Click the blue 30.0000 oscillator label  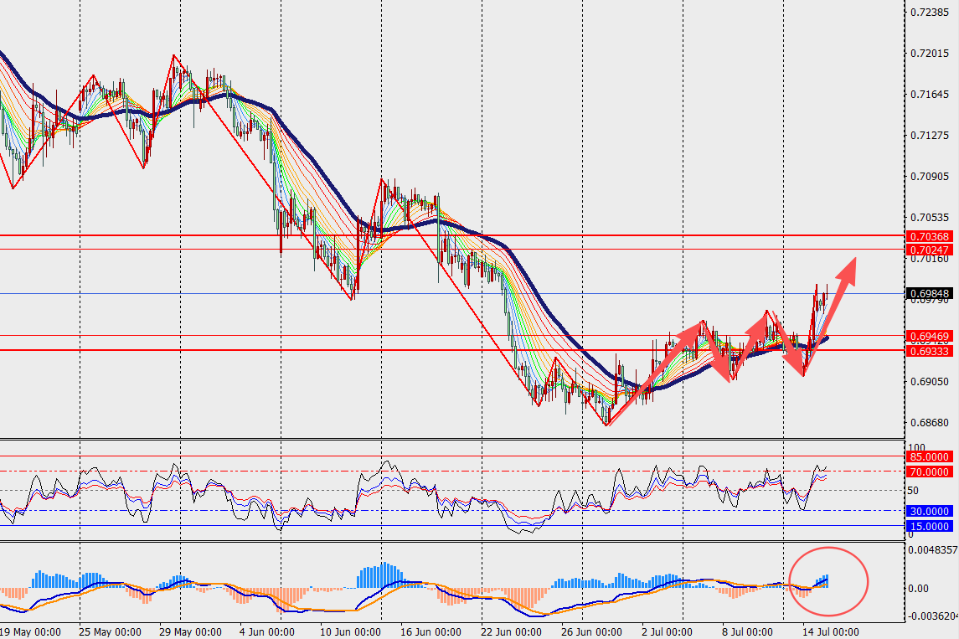pyautogui.click(x=929, y=511)
